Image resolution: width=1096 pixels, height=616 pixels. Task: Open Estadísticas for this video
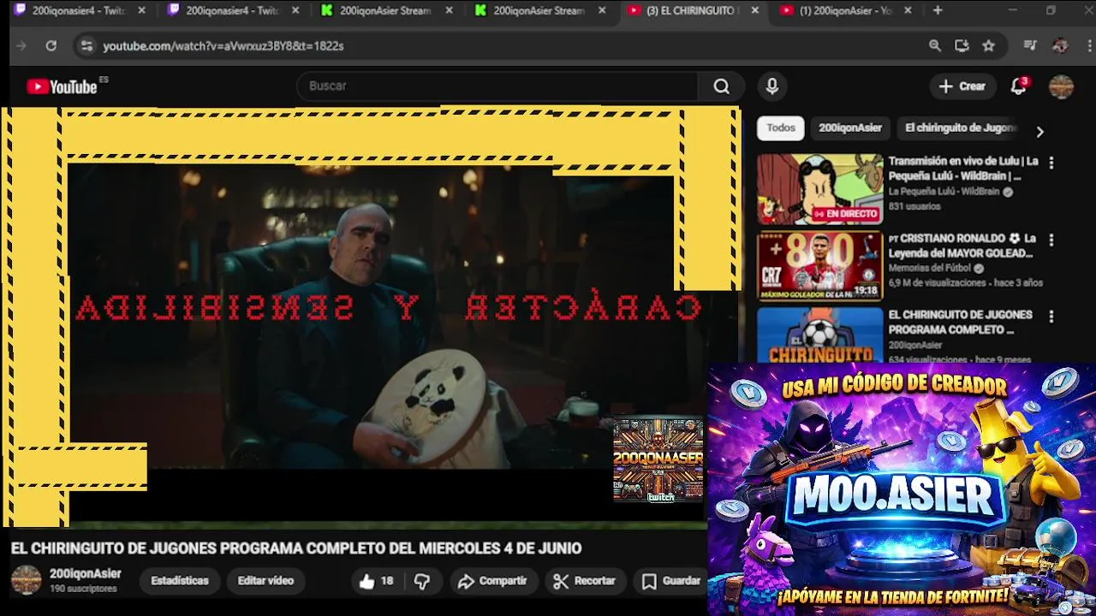[180, 581]
